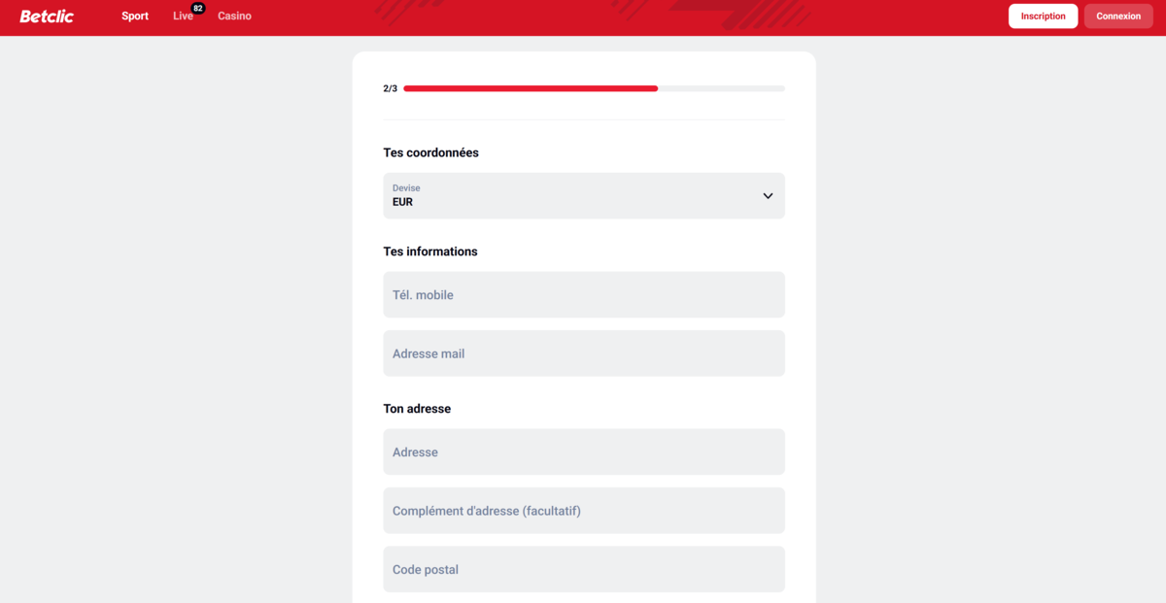Click the Code postal field
This screenshot has height=603, width=1166.
[x=583, y=570]
